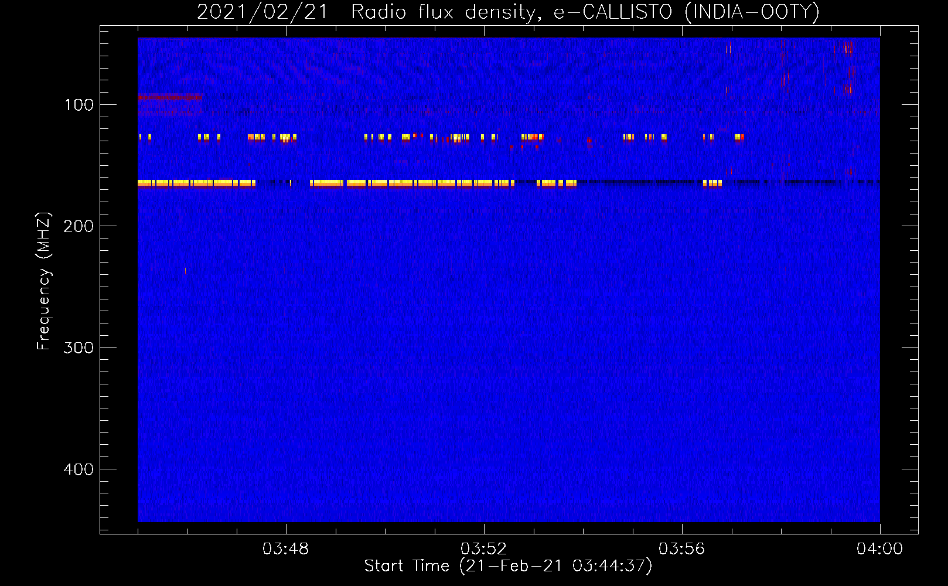Click the 100 frequency tick label
This screenshot has height=586, width=948.
[79, 105]
